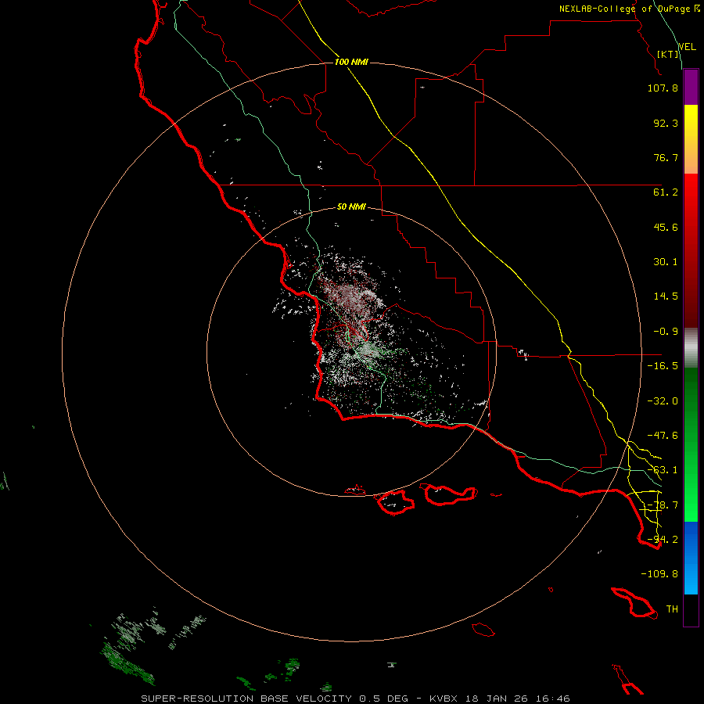Click the 107.8 velocity scale value
This screenshot has width=704, height=704.
[x=663, y=88]
